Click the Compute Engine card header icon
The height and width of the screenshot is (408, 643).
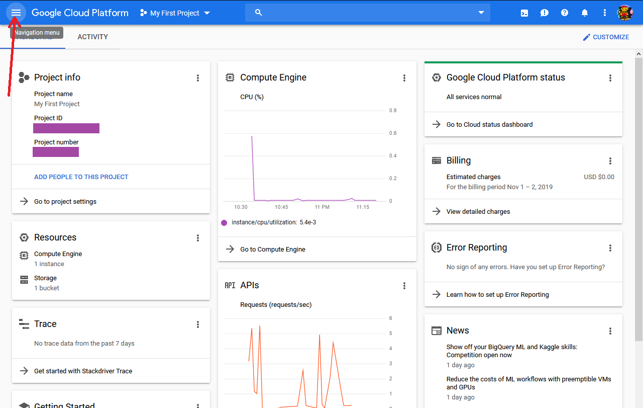point(230,77)
